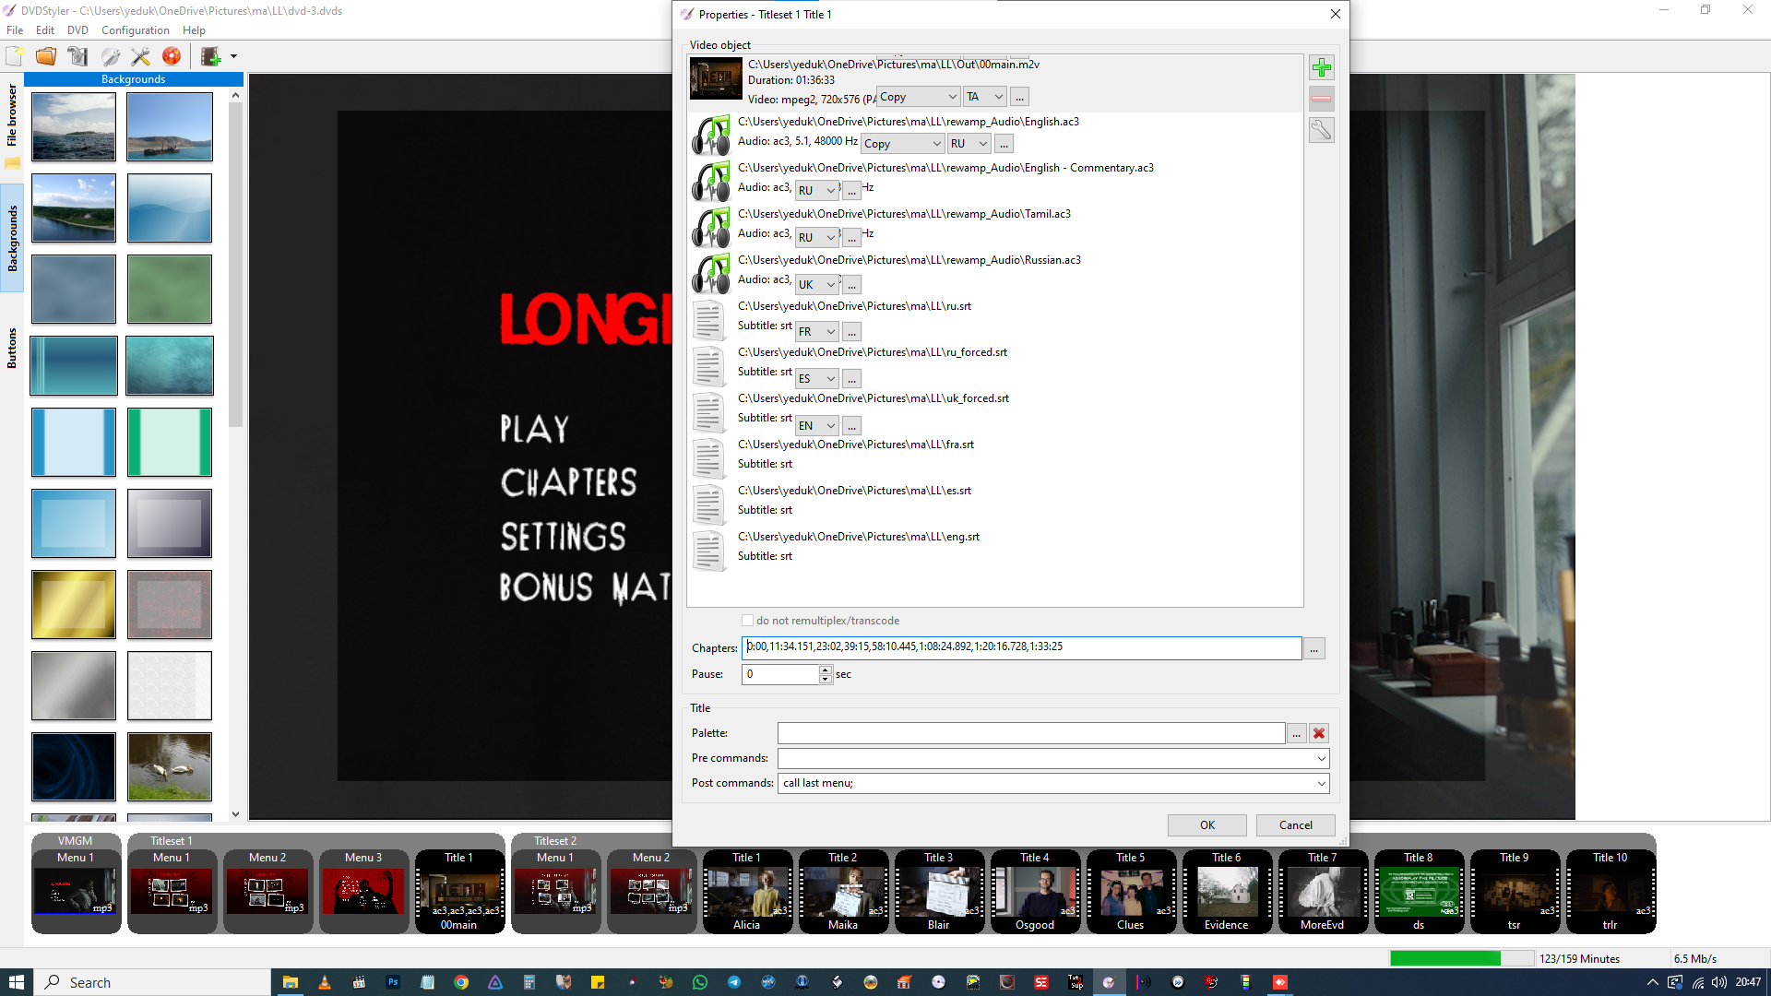This screenshot has width=1771, height=996.
Task: Select VMGM Menu 1 in the timeline
Action: click(x=76, y=891)
